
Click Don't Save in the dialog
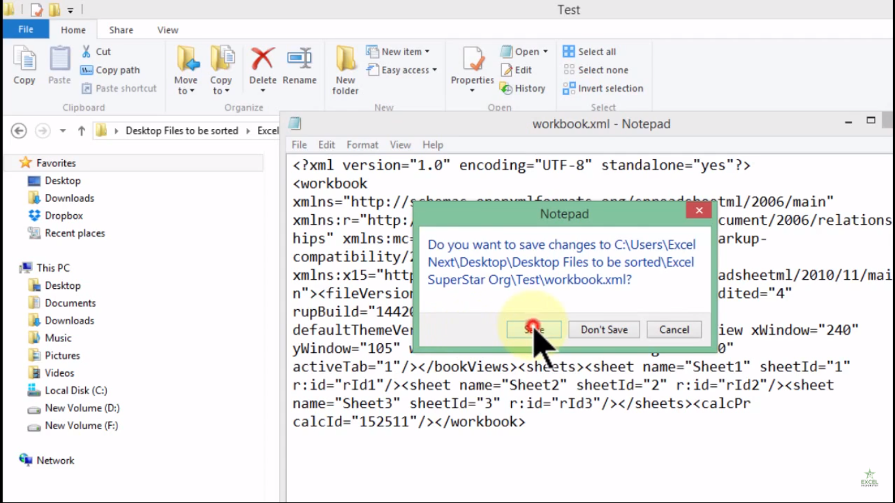[x=604, y=329]
